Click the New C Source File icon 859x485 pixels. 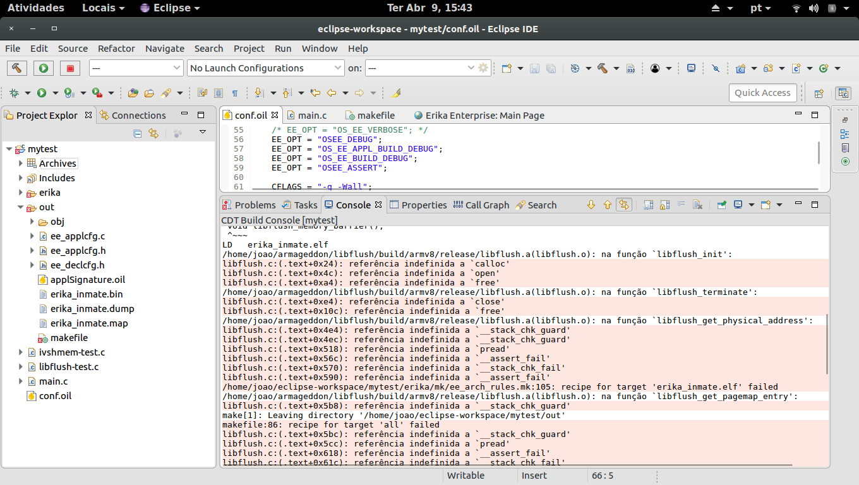pos(796,68)
